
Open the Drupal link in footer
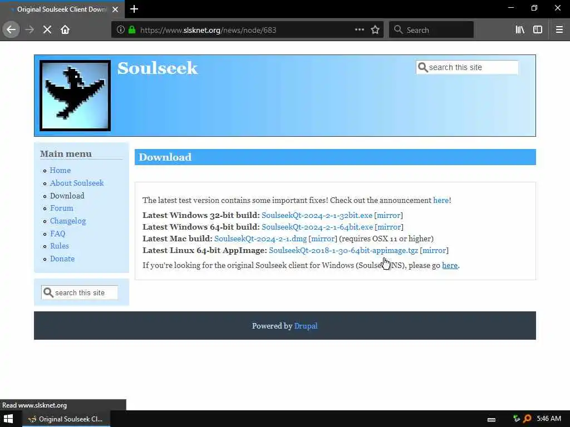pos(306,326)
